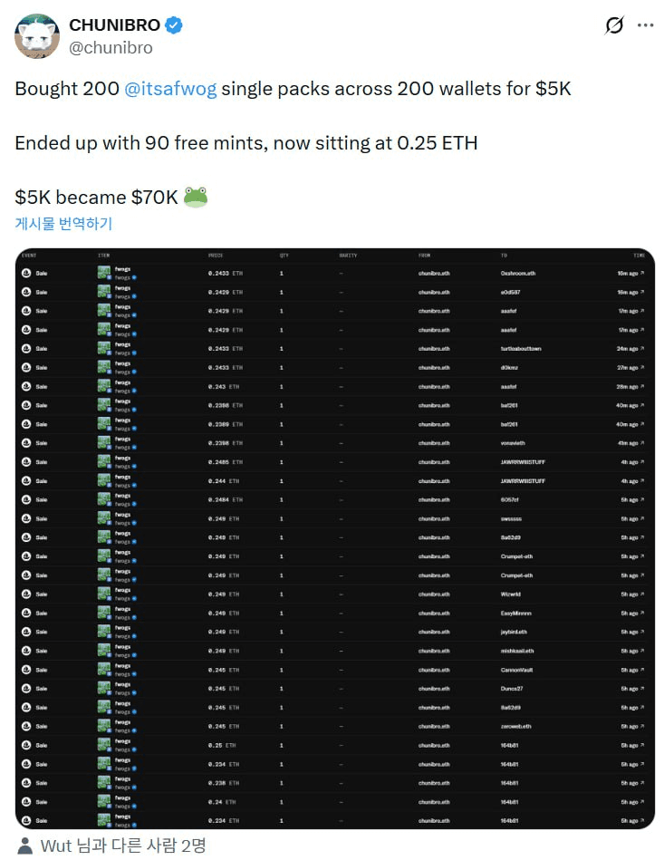Click the blue verified badge beside CHUNIBRO
This screenshot has width=664, height=860.
coord(174,25)
